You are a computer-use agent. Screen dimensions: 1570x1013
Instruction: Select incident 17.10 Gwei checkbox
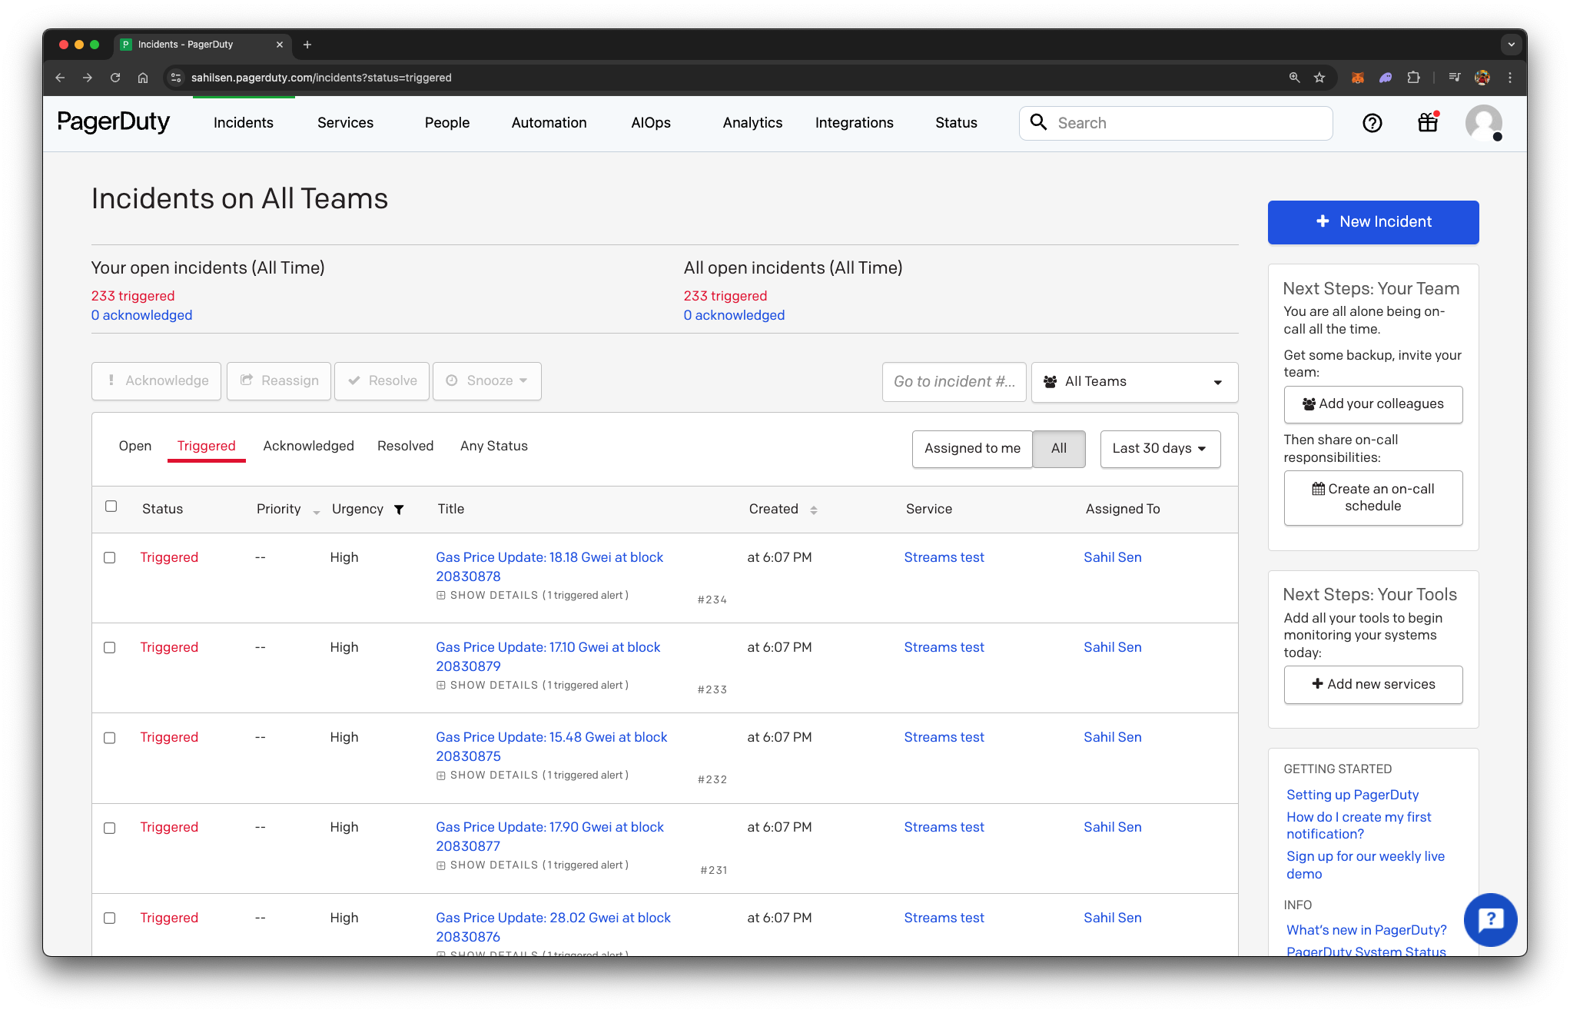(110, 648)
